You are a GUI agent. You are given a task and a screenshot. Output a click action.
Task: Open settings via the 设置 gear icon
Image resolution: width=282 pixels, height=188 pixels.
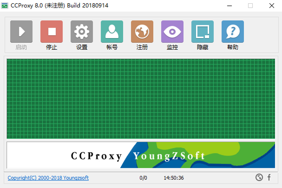[82, 31]
